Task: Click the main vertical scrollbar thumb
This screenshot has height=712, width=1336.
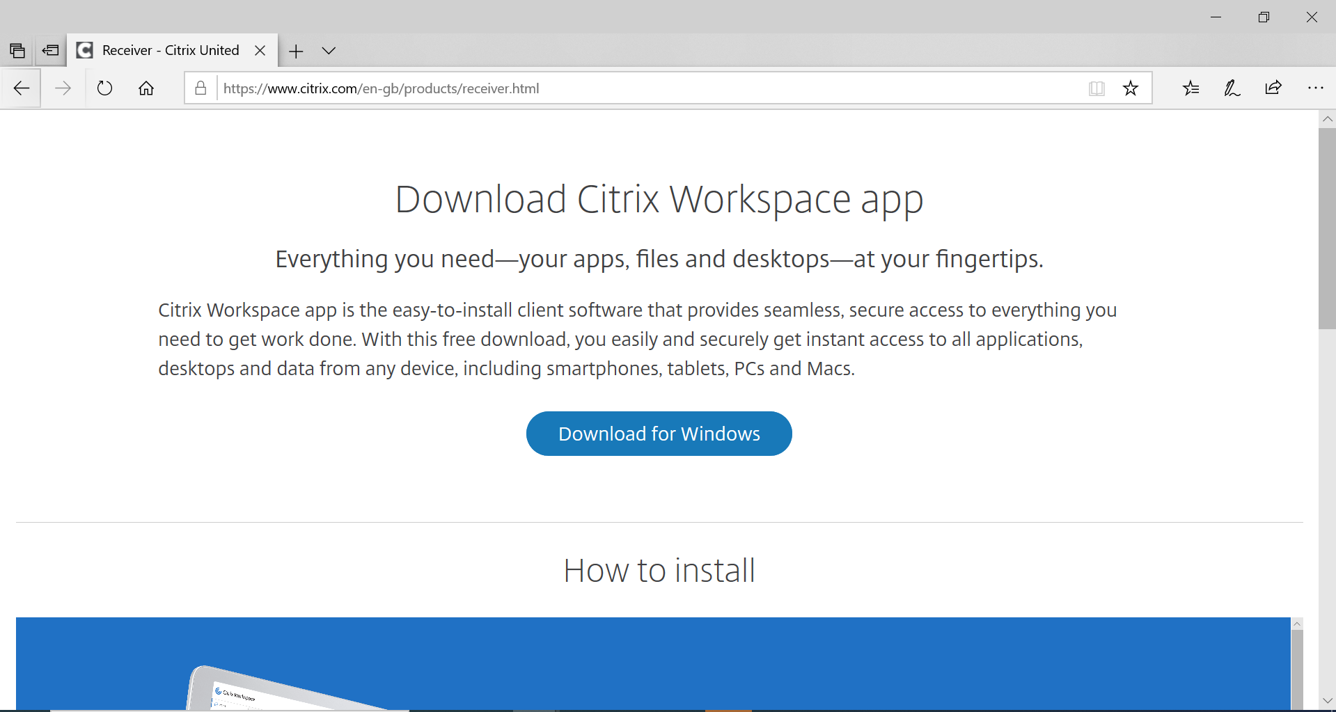Action: [x=1327, y=228]
